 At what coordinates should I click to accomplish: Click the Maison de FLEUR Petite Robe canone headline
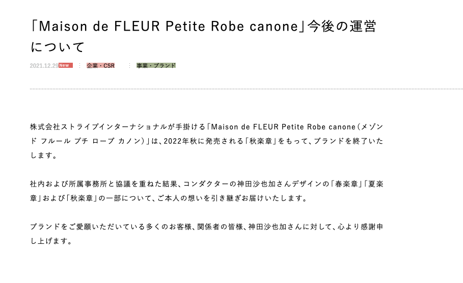[x=203, y=36]
